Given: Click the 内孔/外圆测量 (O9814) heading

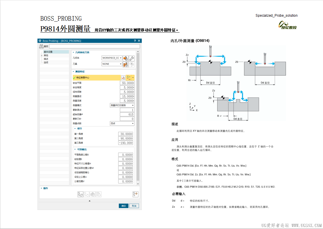Looking at the screenshot, I should pos(190,41).
